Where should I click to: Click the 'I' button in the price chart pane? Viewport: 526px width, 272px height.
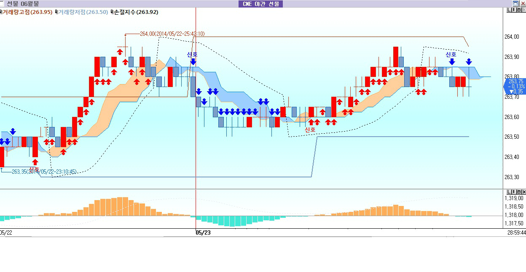(513, 10)
